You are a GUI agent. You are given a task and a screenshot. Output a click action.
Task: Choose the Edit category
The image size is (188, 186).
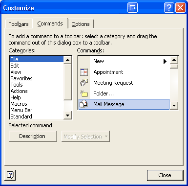(x=37, y=66)
